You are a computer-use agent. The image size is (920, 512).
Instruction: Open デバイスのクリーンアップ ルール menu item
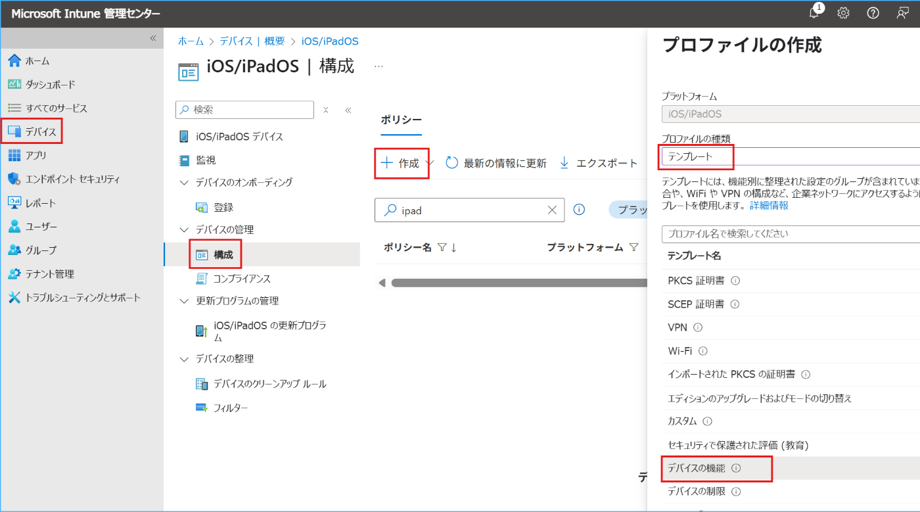[262, 384]
